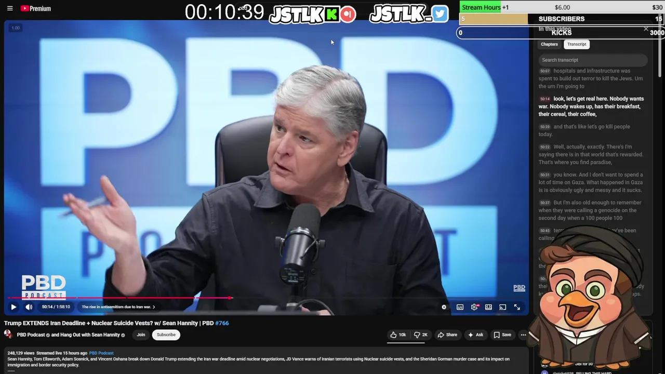Expand chapter 'The rise in antisemitism due to Iran war.'
Viewport: 665px width, 374px height.
pos(118,307)
